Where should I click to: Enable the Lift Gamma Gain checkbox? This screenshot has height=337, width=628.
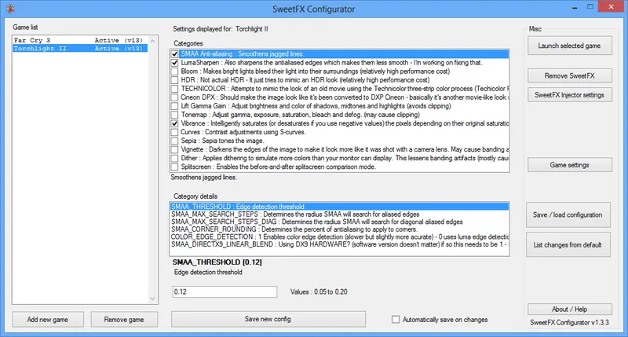coord(174,106)
